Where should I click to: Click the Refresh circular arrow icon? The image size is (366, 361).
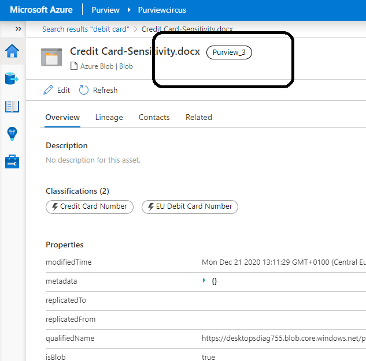tap(84, 91)
